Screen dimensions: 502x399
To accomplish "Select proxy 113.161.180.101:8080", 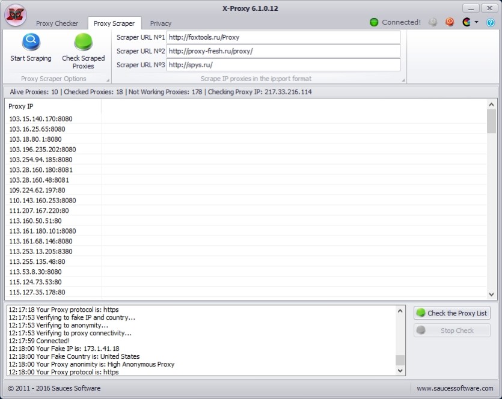I will (x=43, y=231).
